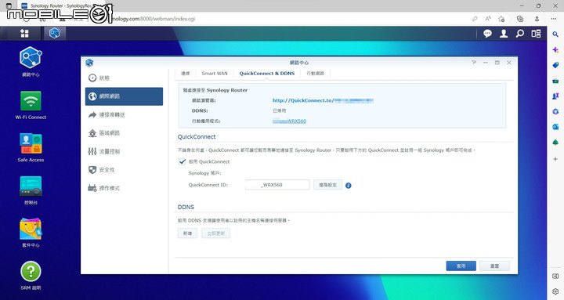Switch to Smart WAN tab
The image size is (564, 300).
pos(215,74)
